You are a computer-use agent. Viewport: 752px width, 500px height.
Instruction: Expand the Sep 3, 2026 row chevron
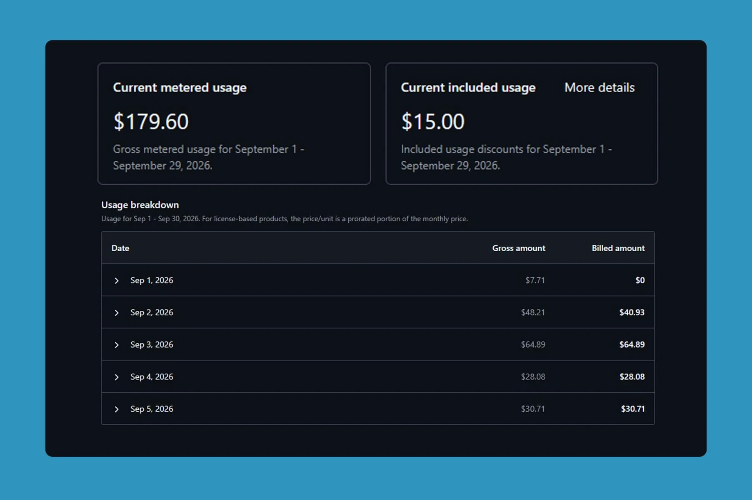tap(117, 345)
